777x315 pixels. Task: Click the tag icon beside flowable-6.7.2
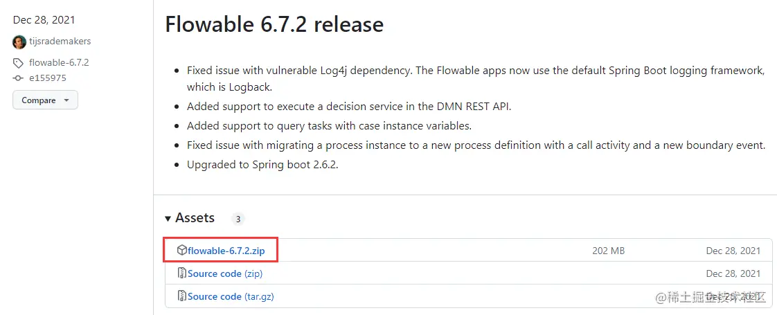pos(19,62)
